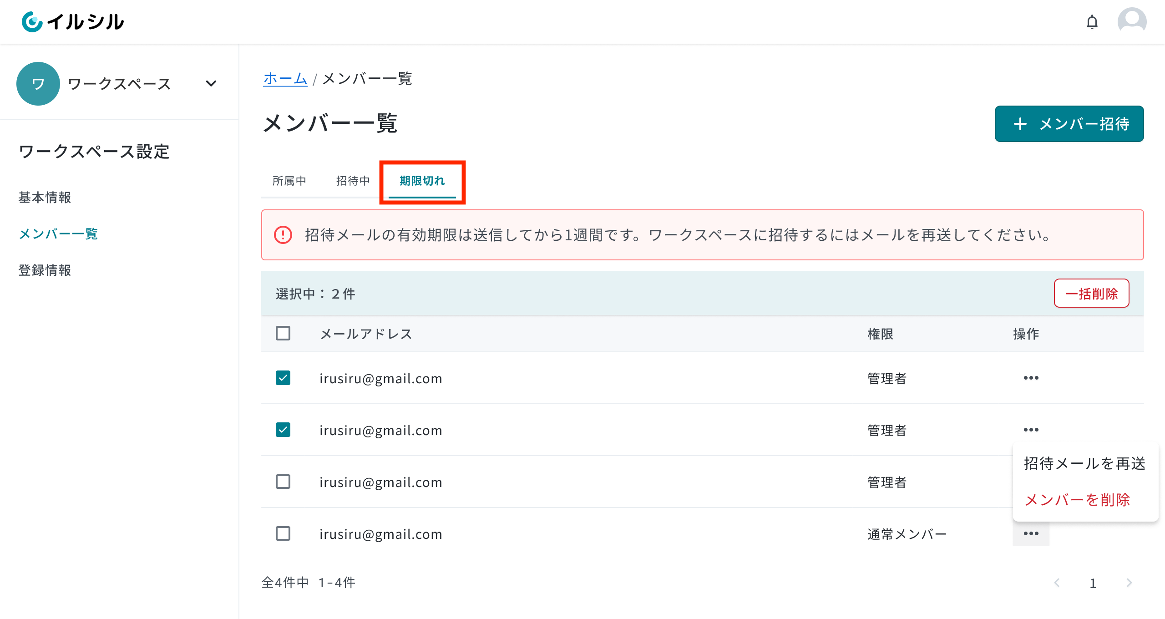Click the 一括削除 button
This screenshot has height=619, width=1165.
1092,294
